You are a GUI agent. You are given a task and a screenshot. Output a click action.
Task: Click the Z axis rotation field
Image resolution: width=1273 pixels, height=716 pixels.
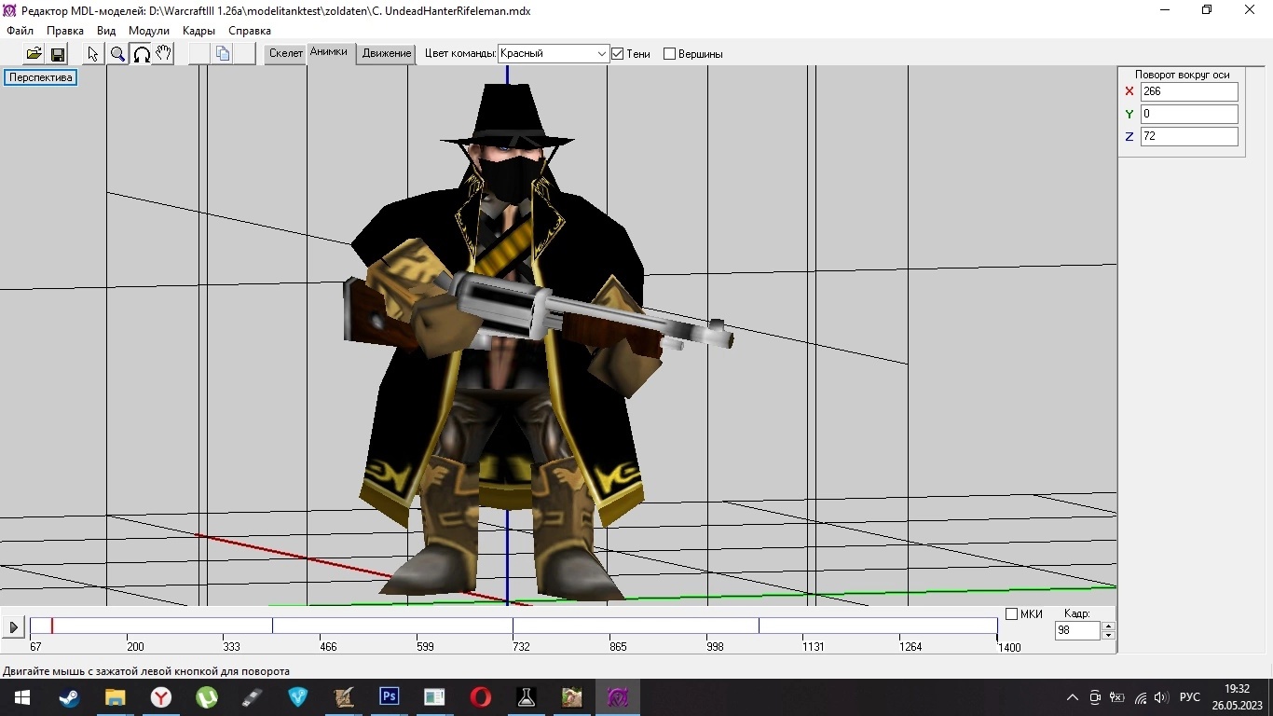[1189, 136]
